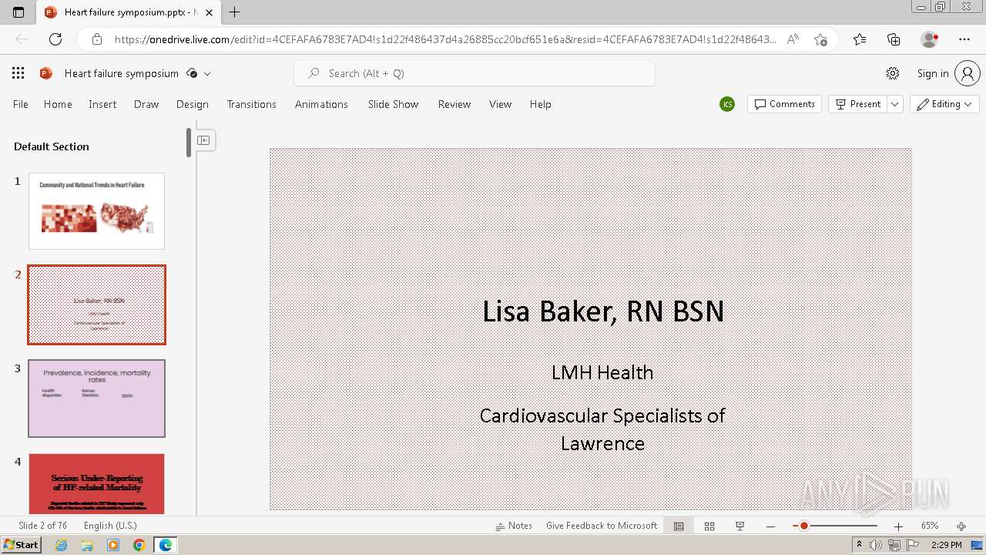Select slide 1 thumbnail with US map

pos(96,210)
